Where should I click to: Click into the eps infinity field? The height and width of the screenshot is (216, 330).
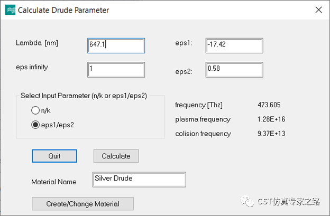(116, 70)
